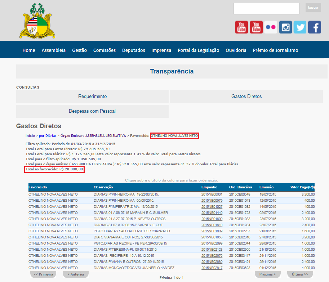Image resolution: width=329 pixels, height=282 pixels.
Task: Open Despesas com Pessoal consulta
Action: pyautogui.click(x=92, y=111)
